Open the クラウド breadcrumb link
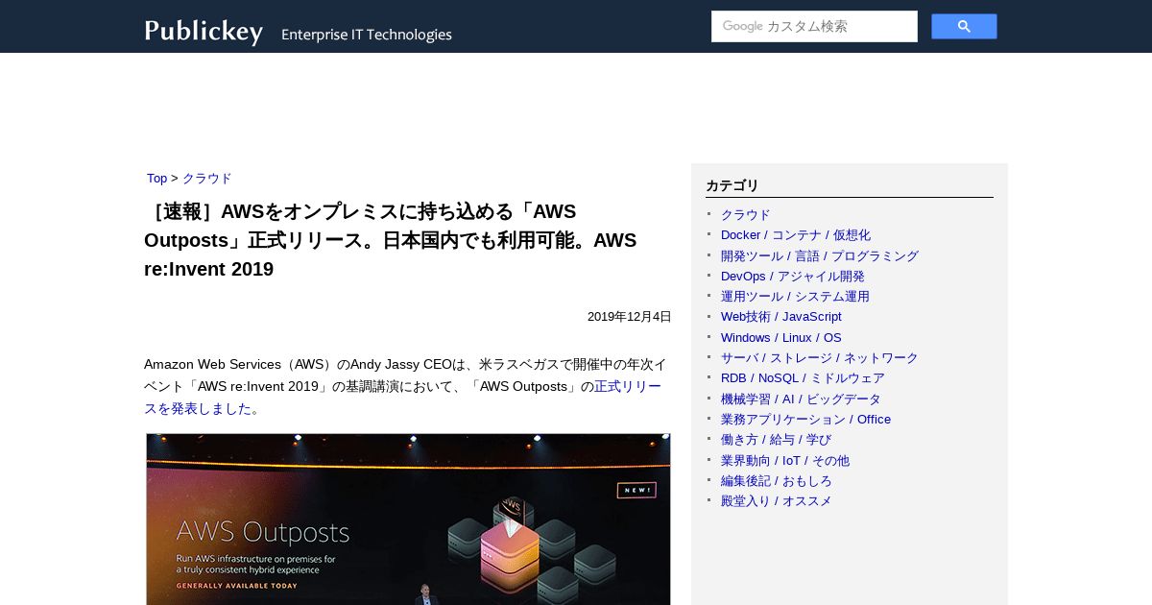Viewport: 1152px width, 605px height. click(x=207, y=179)
